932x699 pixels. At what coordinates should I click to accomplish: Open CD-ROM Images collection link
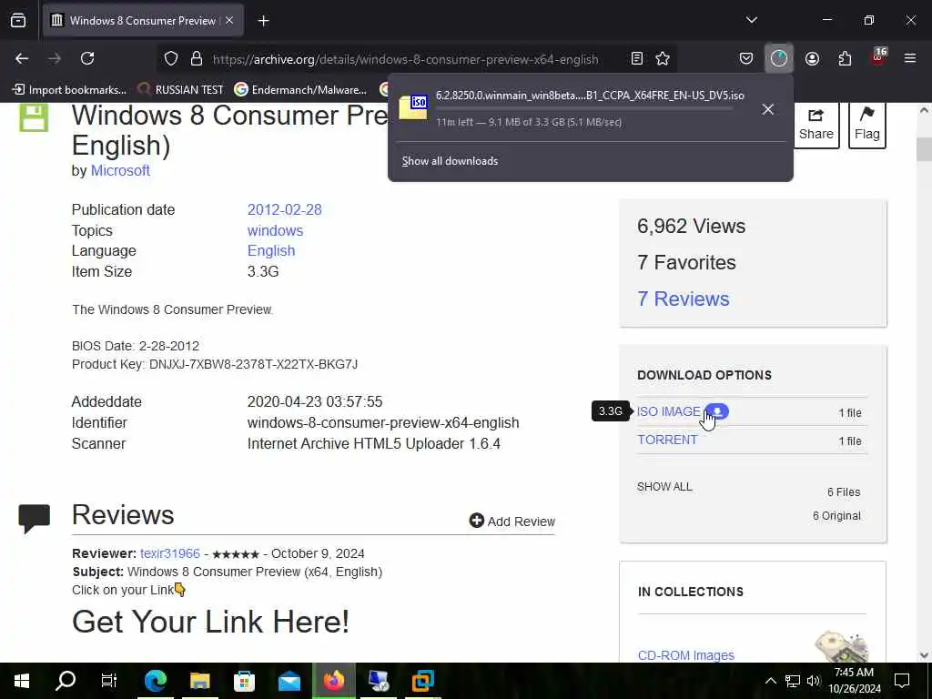pyautogui.click(x=686, y=655)
